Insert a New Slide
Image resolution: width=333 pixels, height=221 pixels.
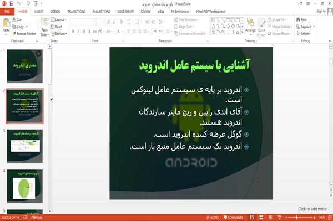tap(44, 27)
